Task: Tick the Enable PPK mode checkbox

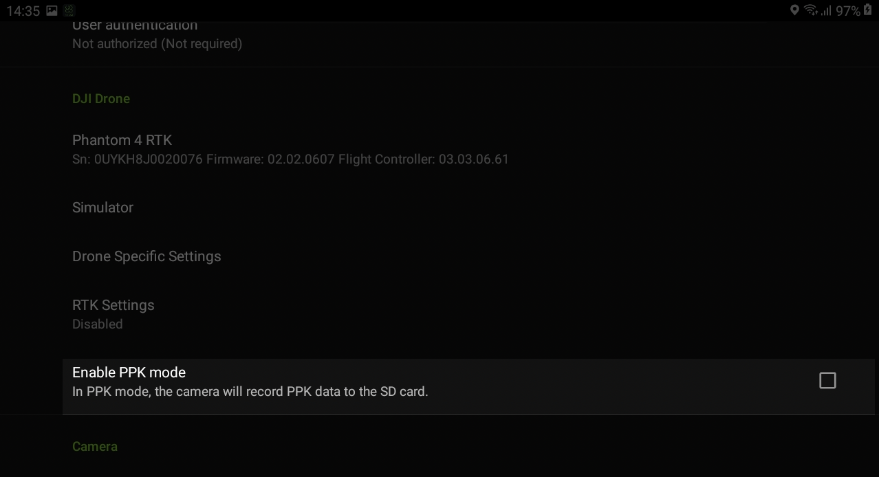Action: [827, 380]
